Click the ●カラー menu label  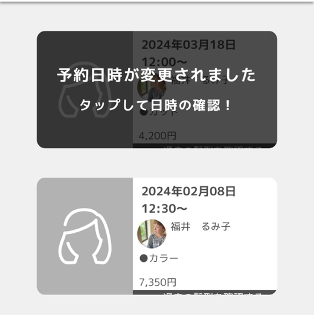(159, 258)
